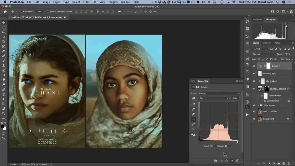Open the Share button in options bar
Screen dimensions: 295x166
pos(292,12)
